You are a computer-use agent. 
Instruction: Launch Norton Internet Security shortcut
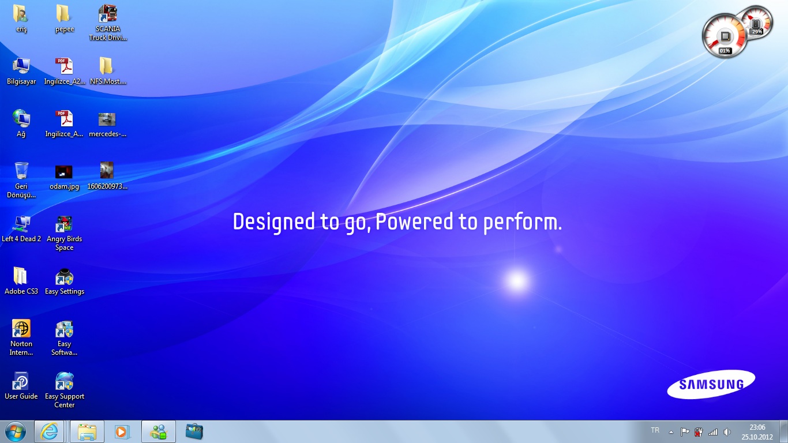[21, 337]
